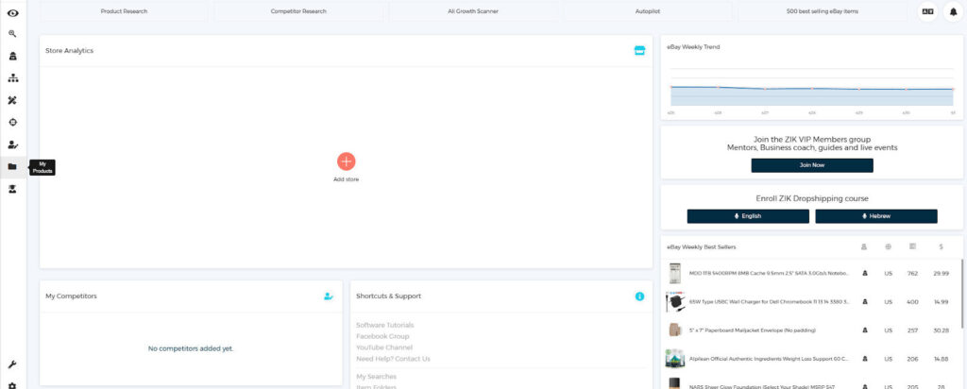
Task: Click the Join Now button
Action: point(811,165)
